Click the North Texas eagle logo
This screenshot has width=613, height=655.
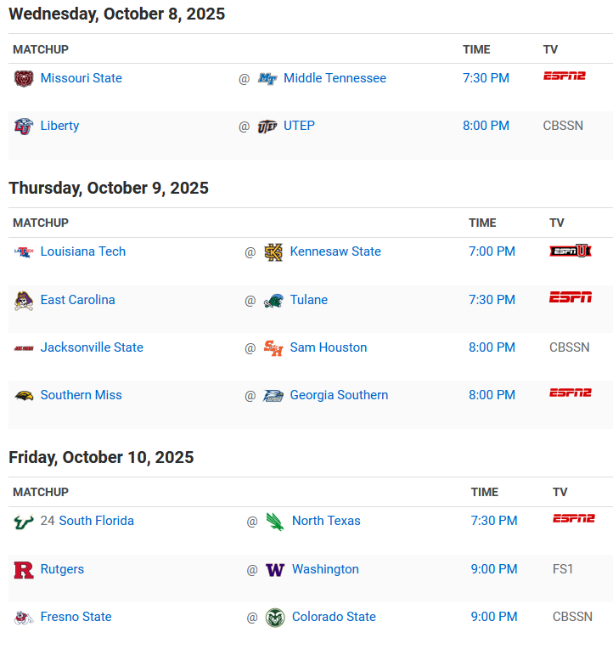pos(274,521)
